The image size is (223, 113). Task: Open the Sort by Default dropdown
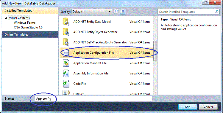pos(92,12)
